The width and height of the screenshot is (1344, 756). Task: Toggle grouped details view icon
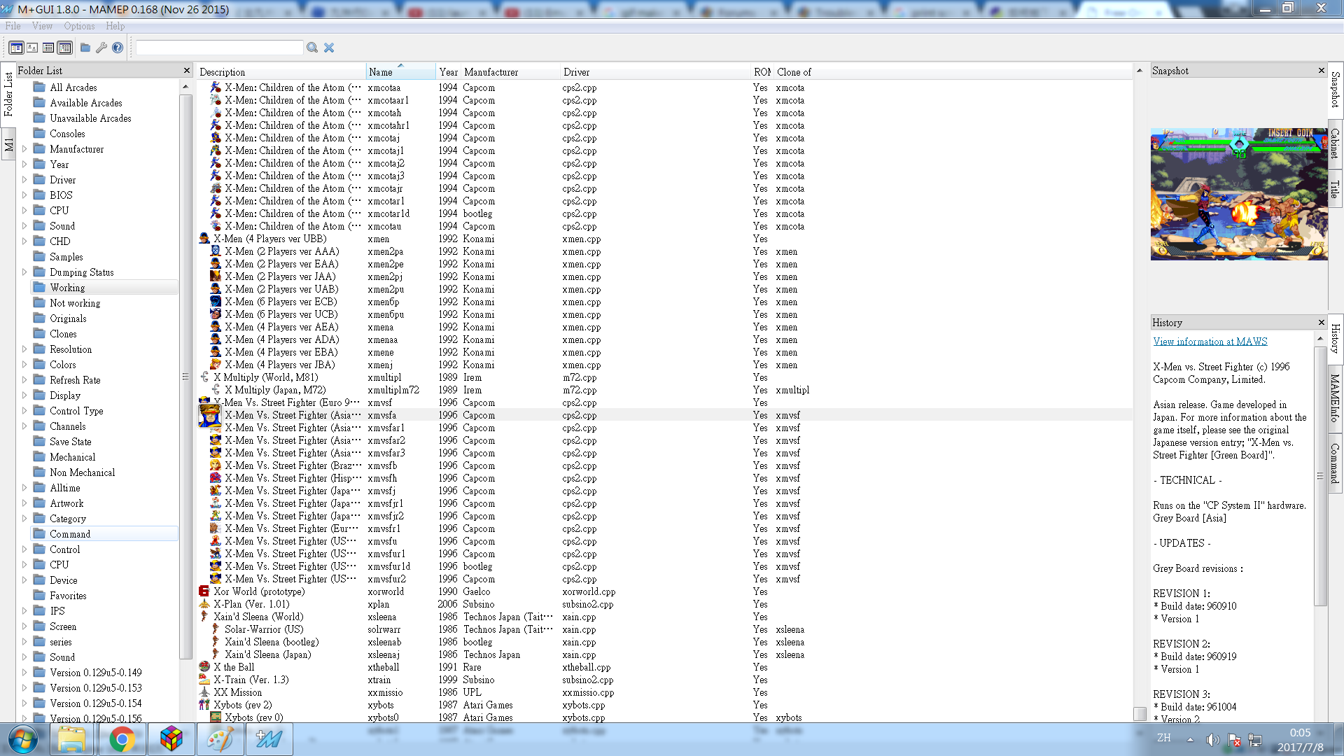tap(65, 48)
